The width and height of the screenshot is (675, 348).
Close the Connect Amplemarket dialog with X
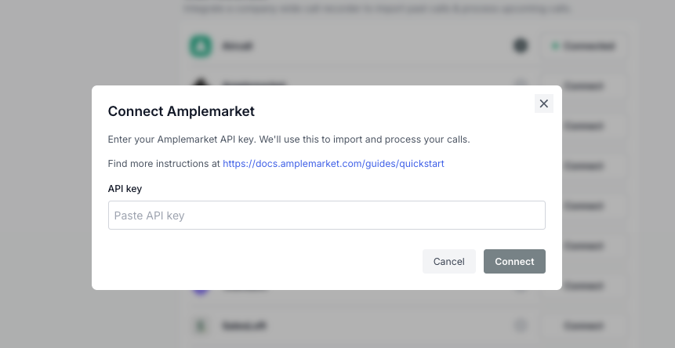coord(544,103)
